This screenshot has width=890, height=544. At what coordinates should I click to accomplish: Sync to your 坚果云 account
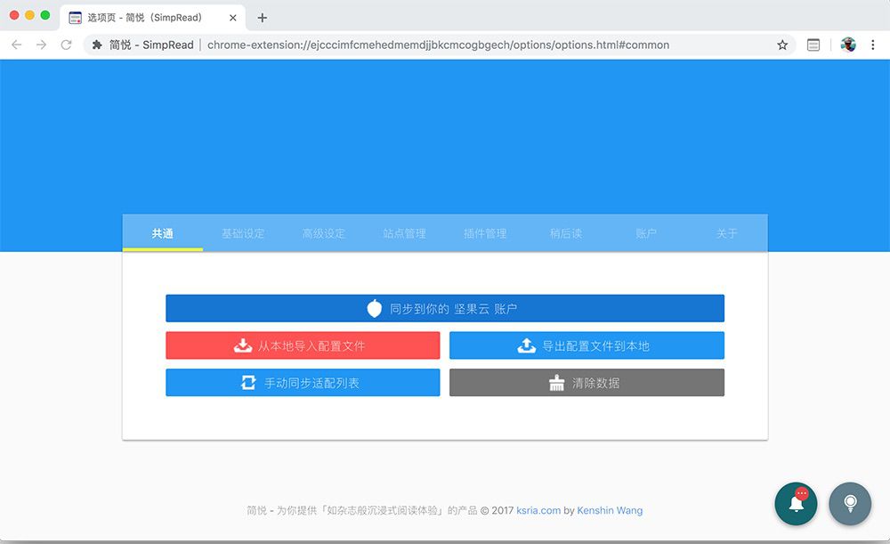pyautogui.click(x=445, y=309)
